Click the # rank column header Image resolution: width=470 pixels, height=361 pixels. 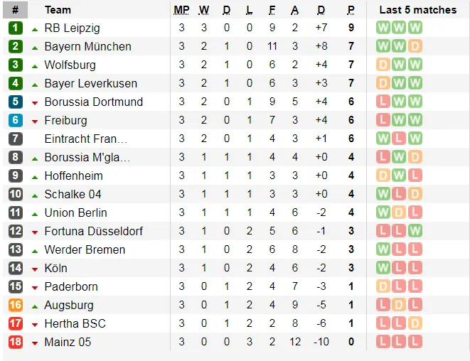(x=16, y=10)
